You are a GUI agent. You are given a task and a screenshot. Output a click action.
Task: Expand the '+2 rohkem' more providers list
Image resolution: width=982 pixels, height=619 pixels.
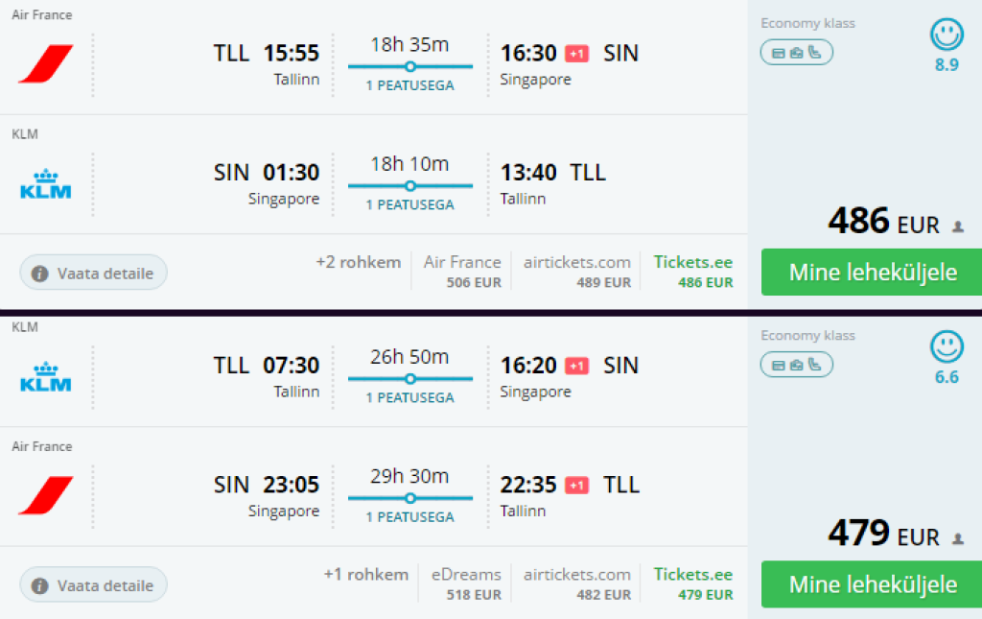coord(359,262)
